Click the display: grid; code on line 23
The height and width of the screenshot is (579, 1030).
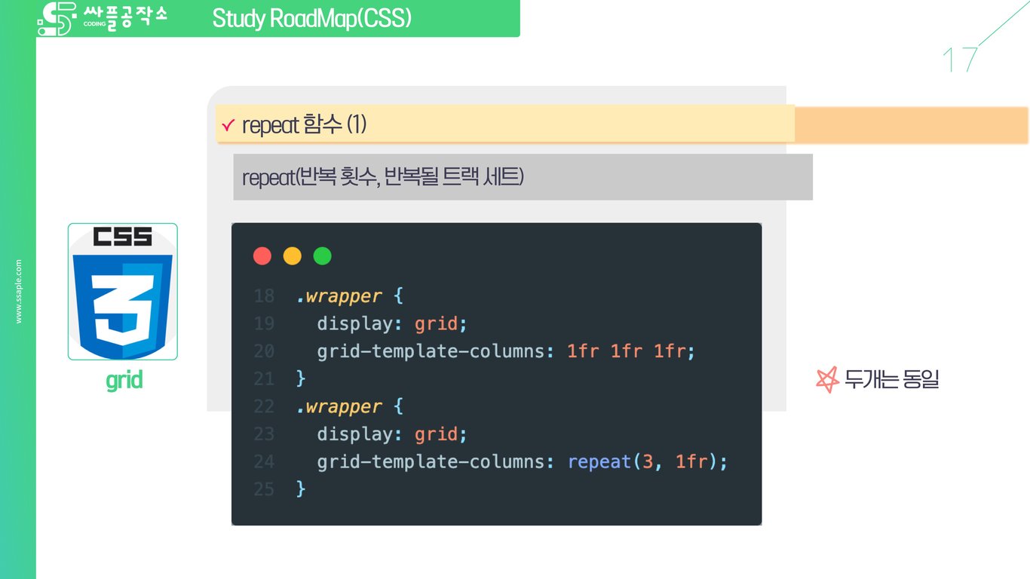point(392,434)
